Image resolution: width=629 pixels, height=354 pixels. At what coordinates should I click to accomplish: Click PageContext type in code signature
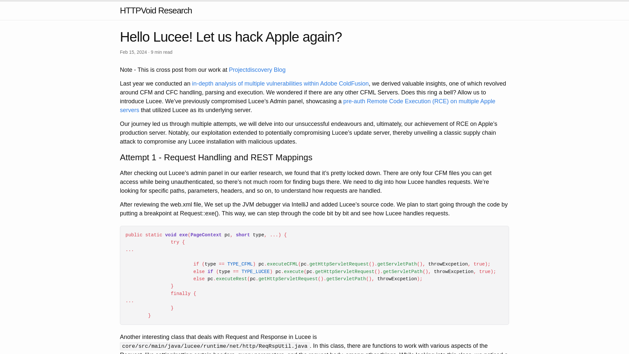[x=206, y=235]
